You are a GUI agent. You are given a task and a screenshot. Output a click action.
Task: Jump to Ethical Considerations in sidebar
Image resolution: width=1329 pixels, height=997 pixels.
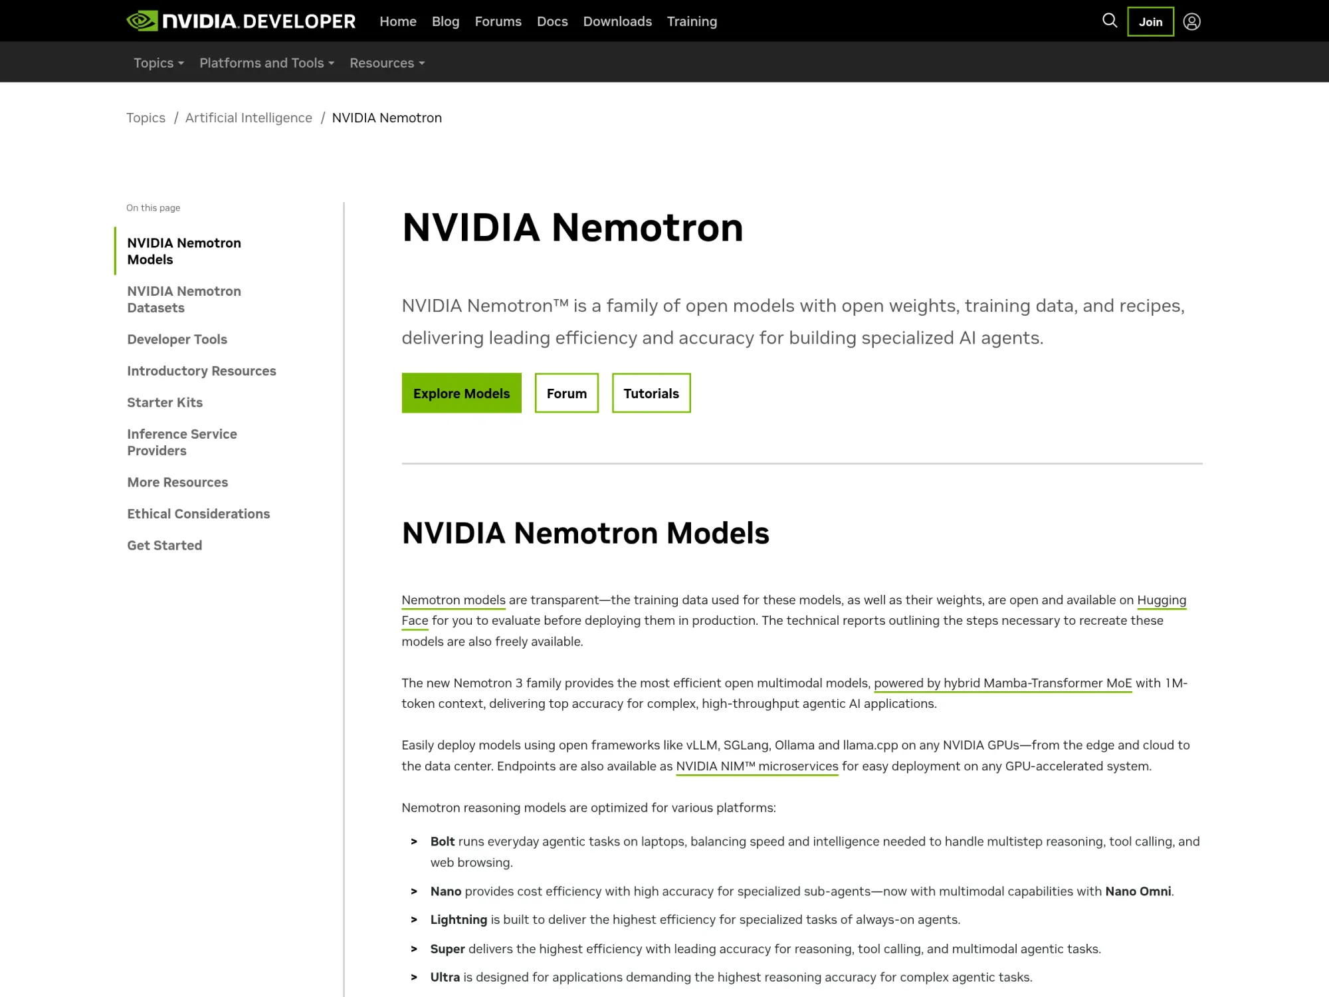point(198,514)
